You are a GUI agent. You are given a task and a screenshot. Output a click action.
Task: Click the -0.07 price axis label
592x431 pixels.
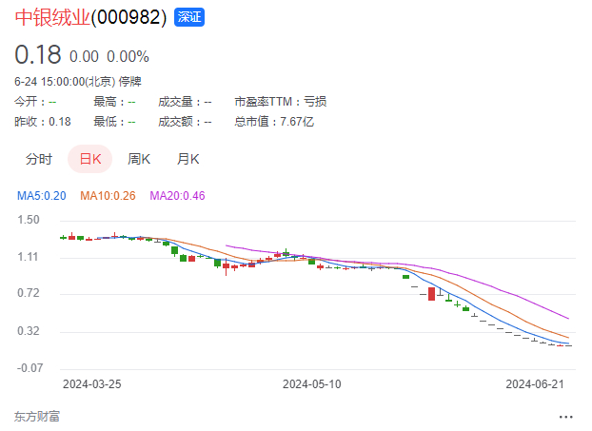point(30,368)
